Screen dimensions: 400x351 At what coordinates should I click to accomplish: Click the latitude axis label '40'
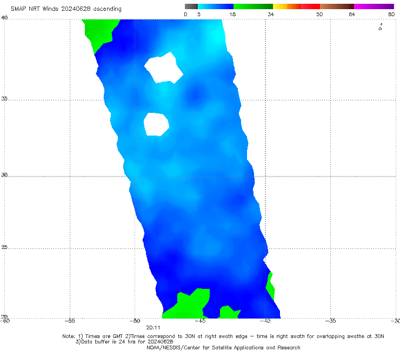4,18
